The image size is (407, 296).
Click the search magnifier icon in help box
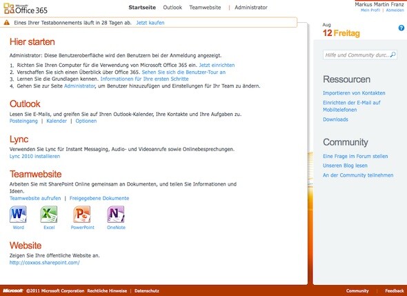tap(393, 55)
